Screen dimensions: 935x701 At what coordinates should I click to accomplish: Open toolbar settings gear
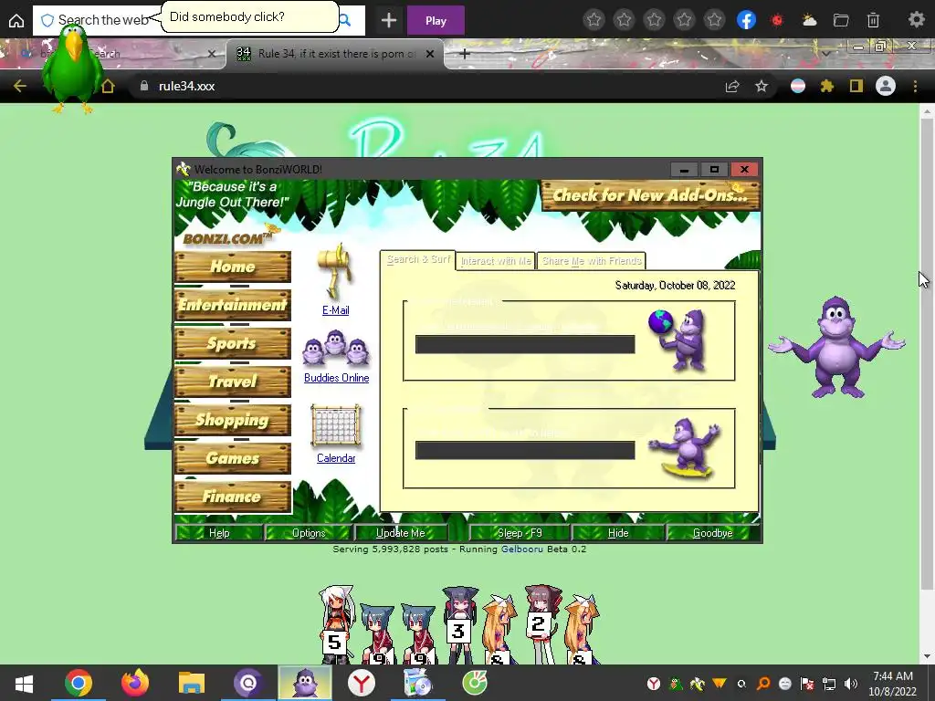click(916, 20)
